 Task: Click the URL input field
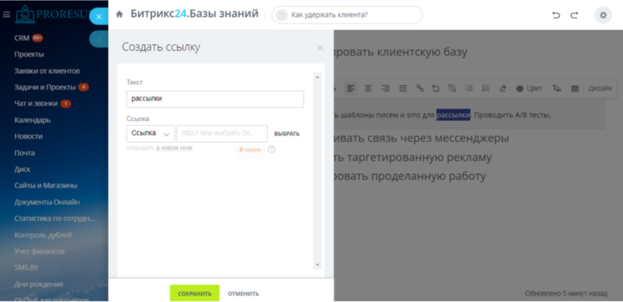point(222,134)
